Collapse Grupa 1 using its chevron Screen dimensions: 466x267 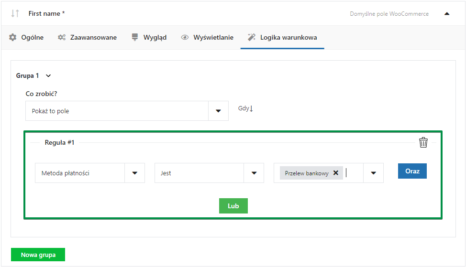point(48,75)
